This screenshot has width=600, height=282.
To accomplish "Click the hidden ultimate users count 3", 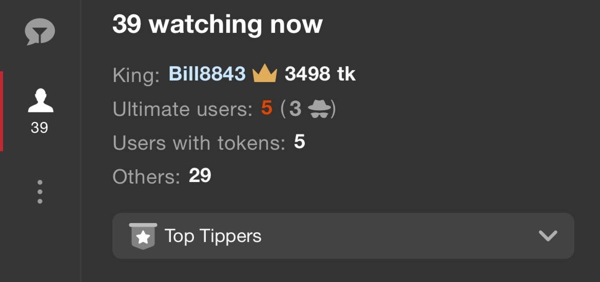I will point(295,109).
